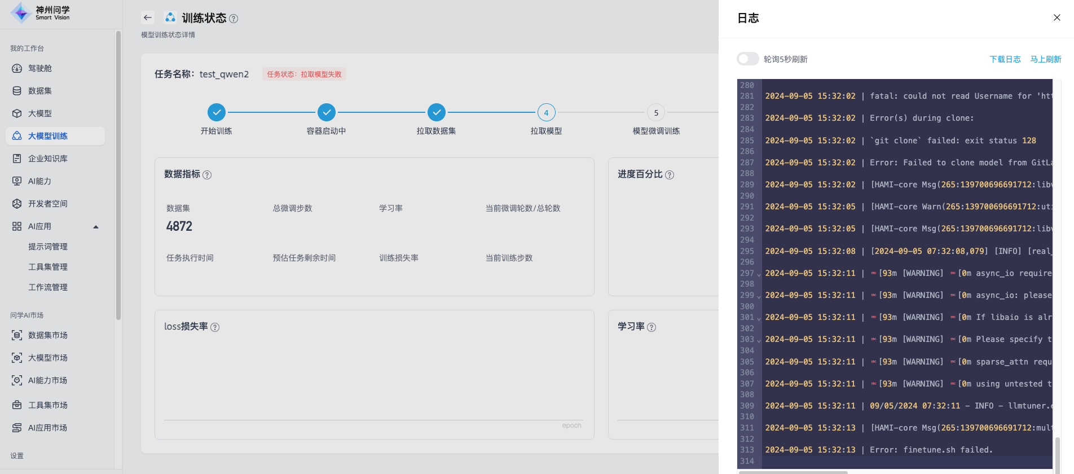1074x474 pixels.
Task: Enable the 轮询5秒刷新 auto-refresh switch
Action: (x=747, y=59)
